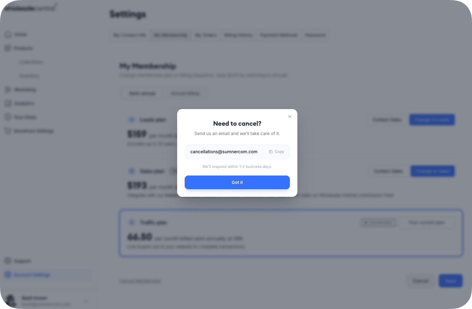
Task: Copy the cancellations email address
Action: coord(276,152)
